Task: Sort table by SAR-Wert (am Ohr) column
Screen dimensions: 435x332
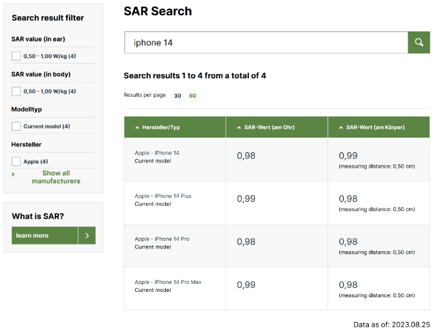Action: point(270,128)
